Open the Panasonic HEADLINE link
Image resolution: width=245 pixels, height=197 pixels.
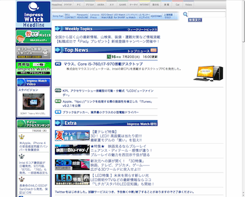point(82,16)
